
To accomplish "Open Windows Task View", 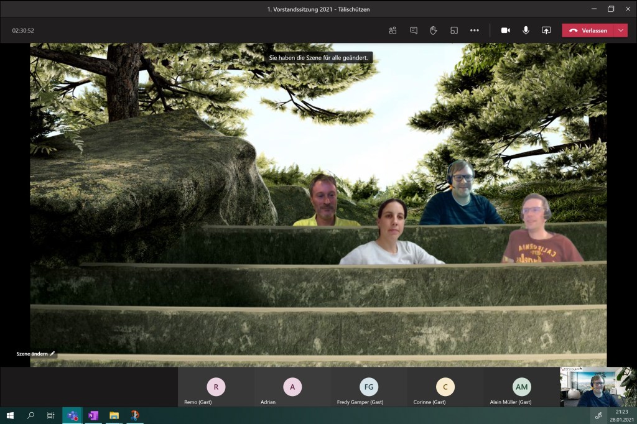I will click(51, 415).
